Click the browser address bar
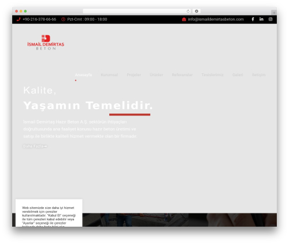 [x=137, y=11]
